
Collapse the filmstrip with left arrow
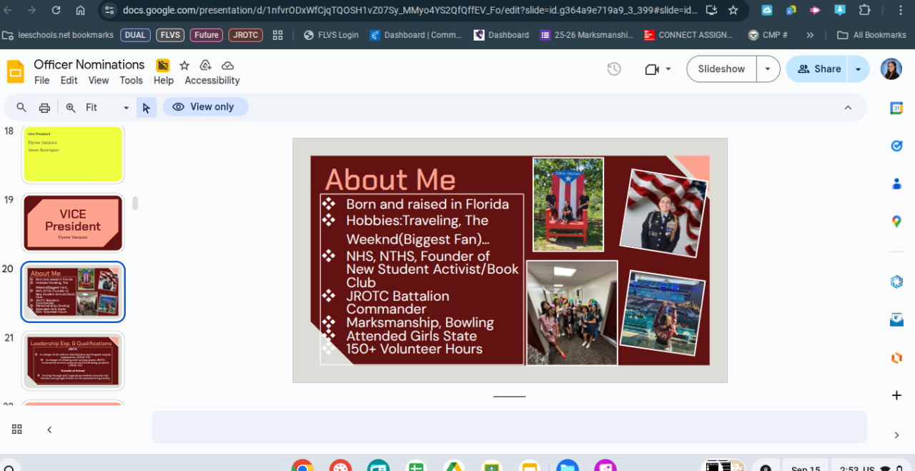(x=49, y=430)
